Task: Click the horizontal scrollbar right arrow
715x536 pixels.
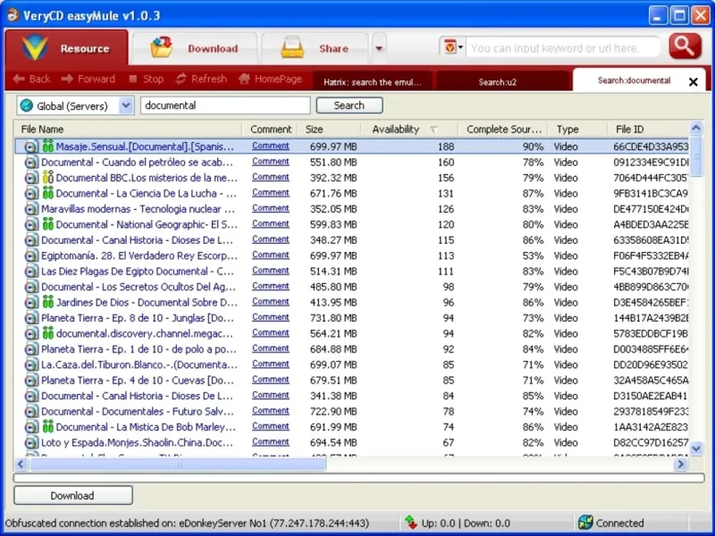Action: pyautogui.click(x=681, y=464)
